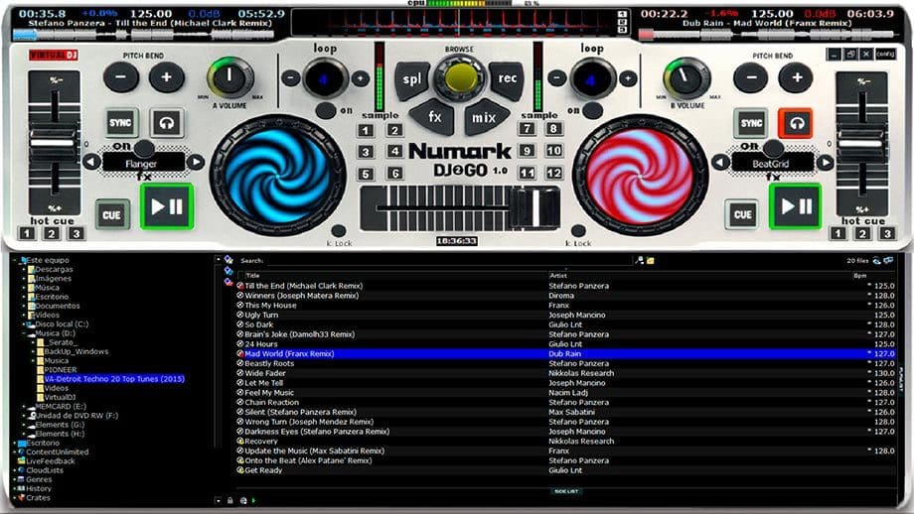Collapse the Musica (D:) drive node

[x=24, y=333]
